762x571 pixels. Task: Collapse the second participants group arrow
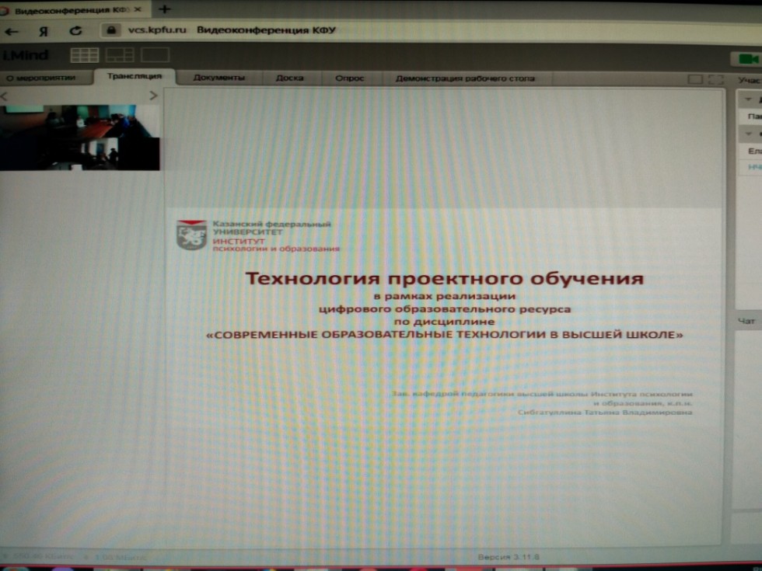tap(748, 134)
